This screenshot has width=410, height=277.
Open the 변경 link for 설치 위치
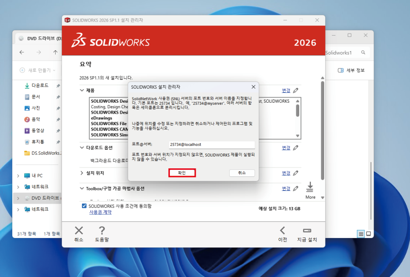[286, 173]
